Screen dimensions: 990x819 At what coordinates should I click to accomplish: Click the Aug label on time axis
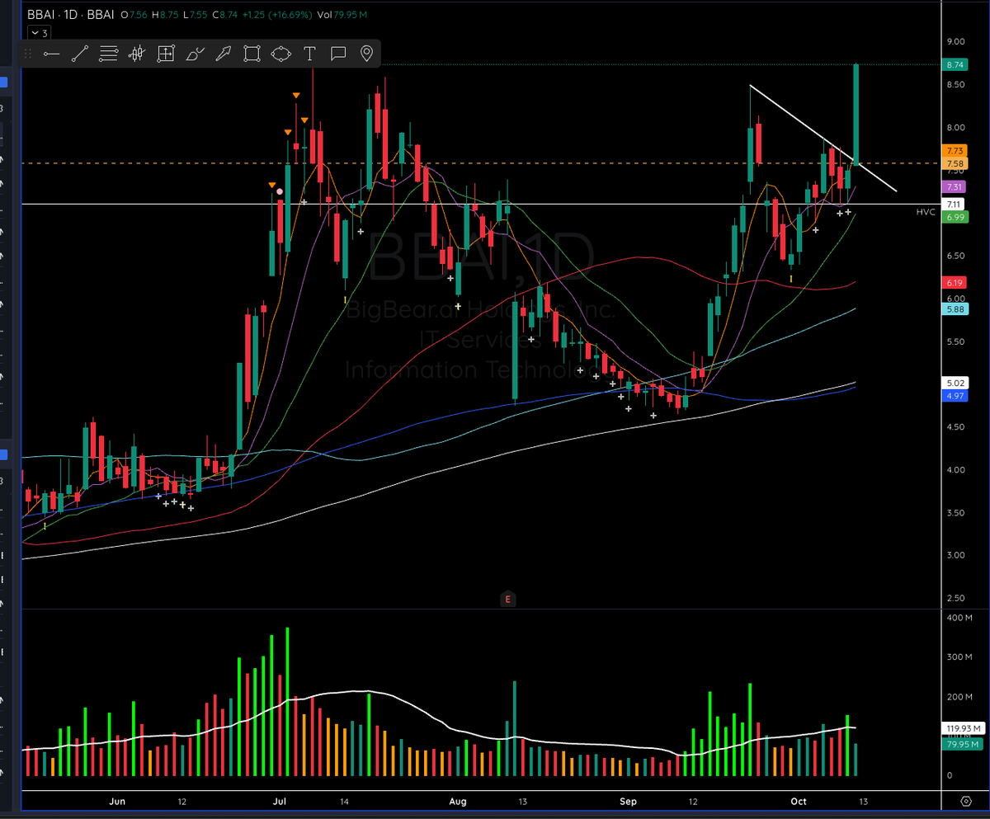pyautogui.click(x=458, y=801)
